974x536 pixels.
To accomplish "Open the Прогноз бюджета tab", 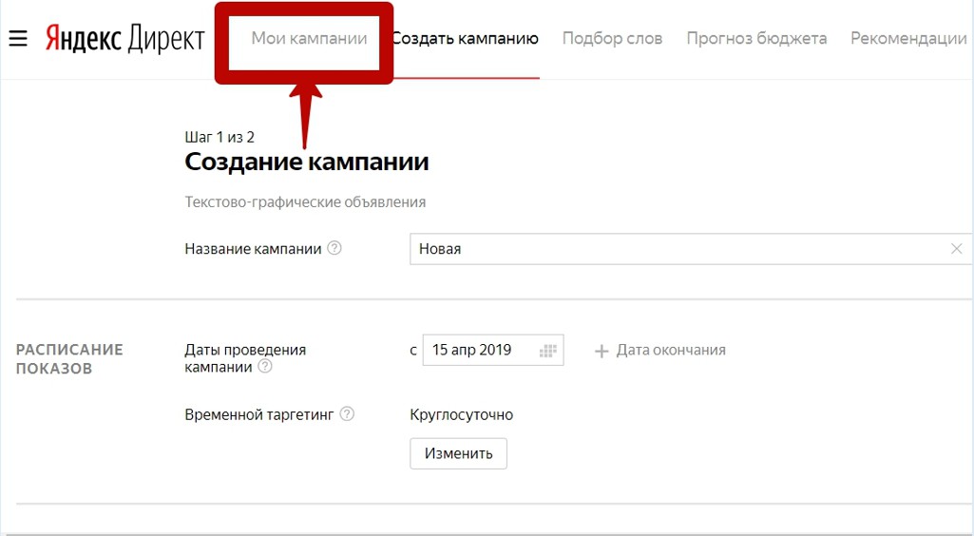I will pyautogui.click(x=756, y=39).
